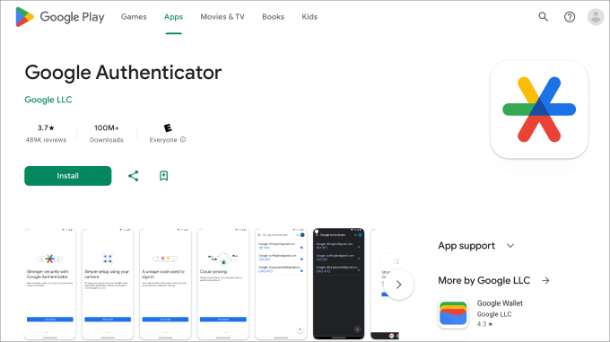Open content rating info icon next to Everyone
This screenshot has width=610, height=342.
(x=183, y=140)
